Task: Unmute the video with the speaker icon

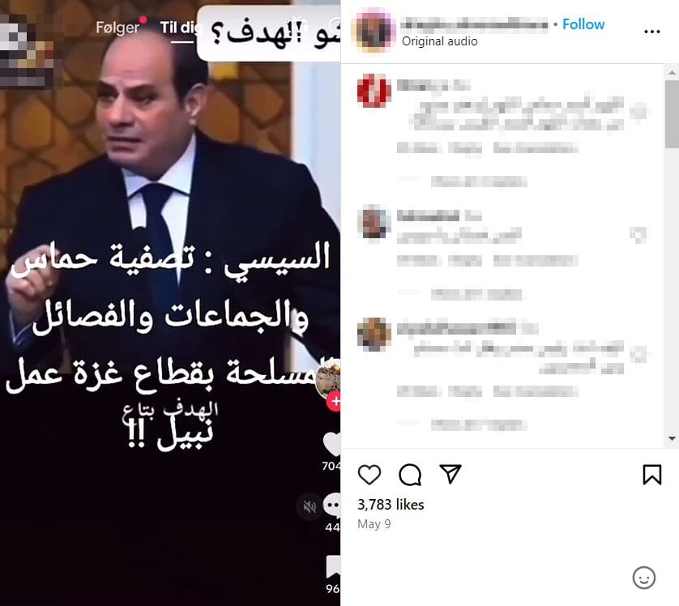Action: pyautogui.click(x=310, y=506)
